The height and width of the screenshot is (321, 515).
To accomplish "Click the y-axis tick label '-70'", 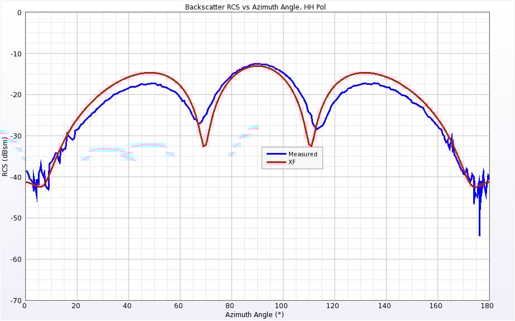I will [x=16, y=300].
